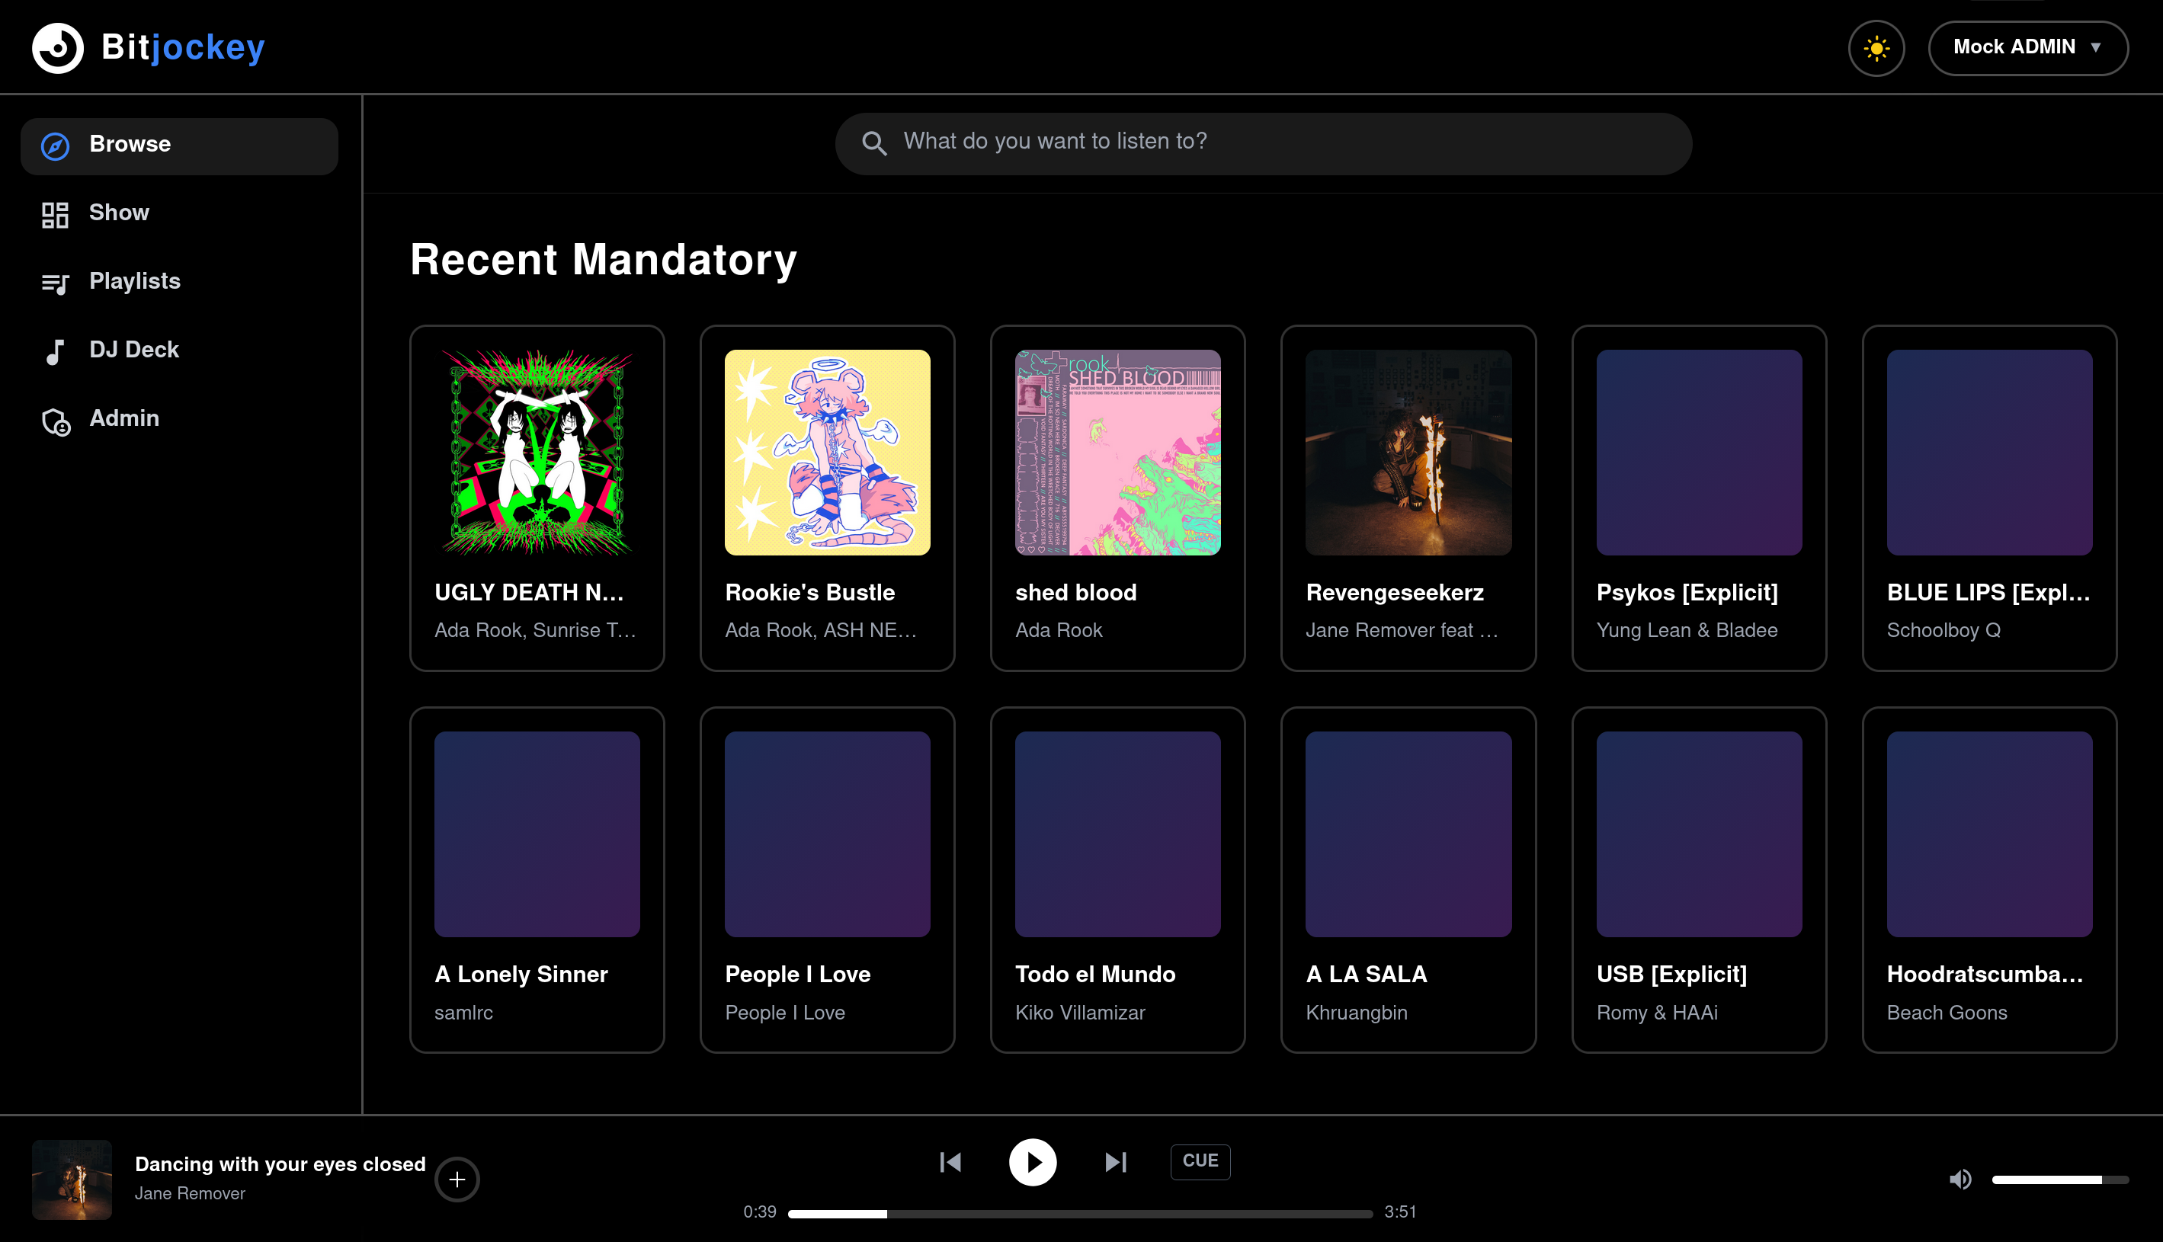Skip to the next track
The height and width of the screenshot is (1242, 2163).
click(1115, 1162)
